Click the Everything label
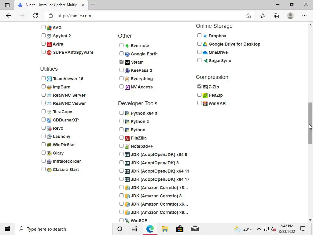This screenshot has height=235, width=313. [x=142, y=79]
